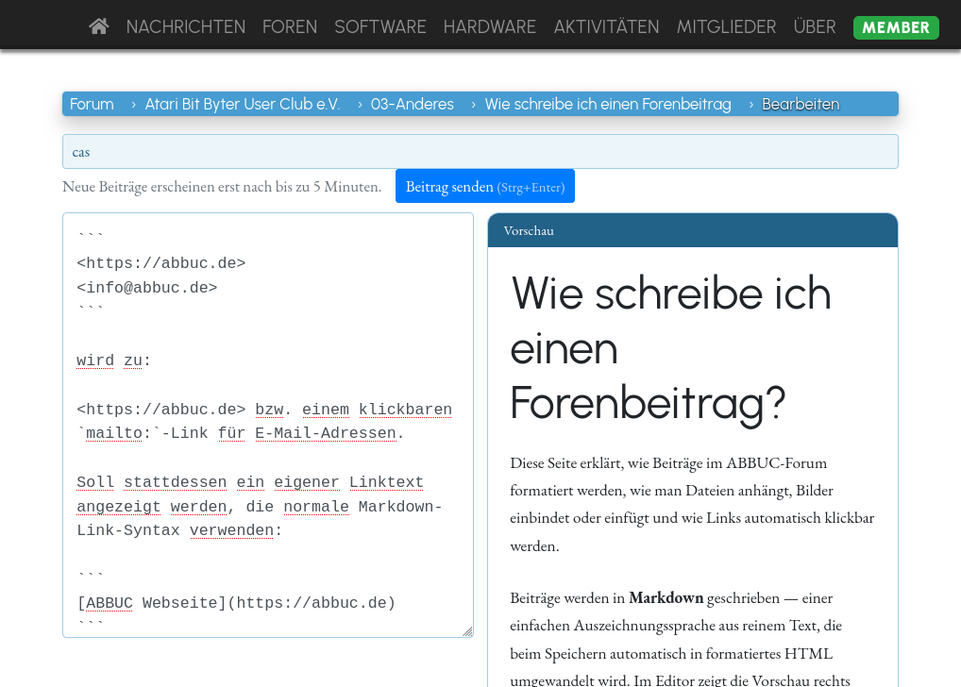Image resolution: width=961 pixels, height=687 pixels.
Task: Click the bold word Markdown in preview
Action: click(x=666, y=597)
